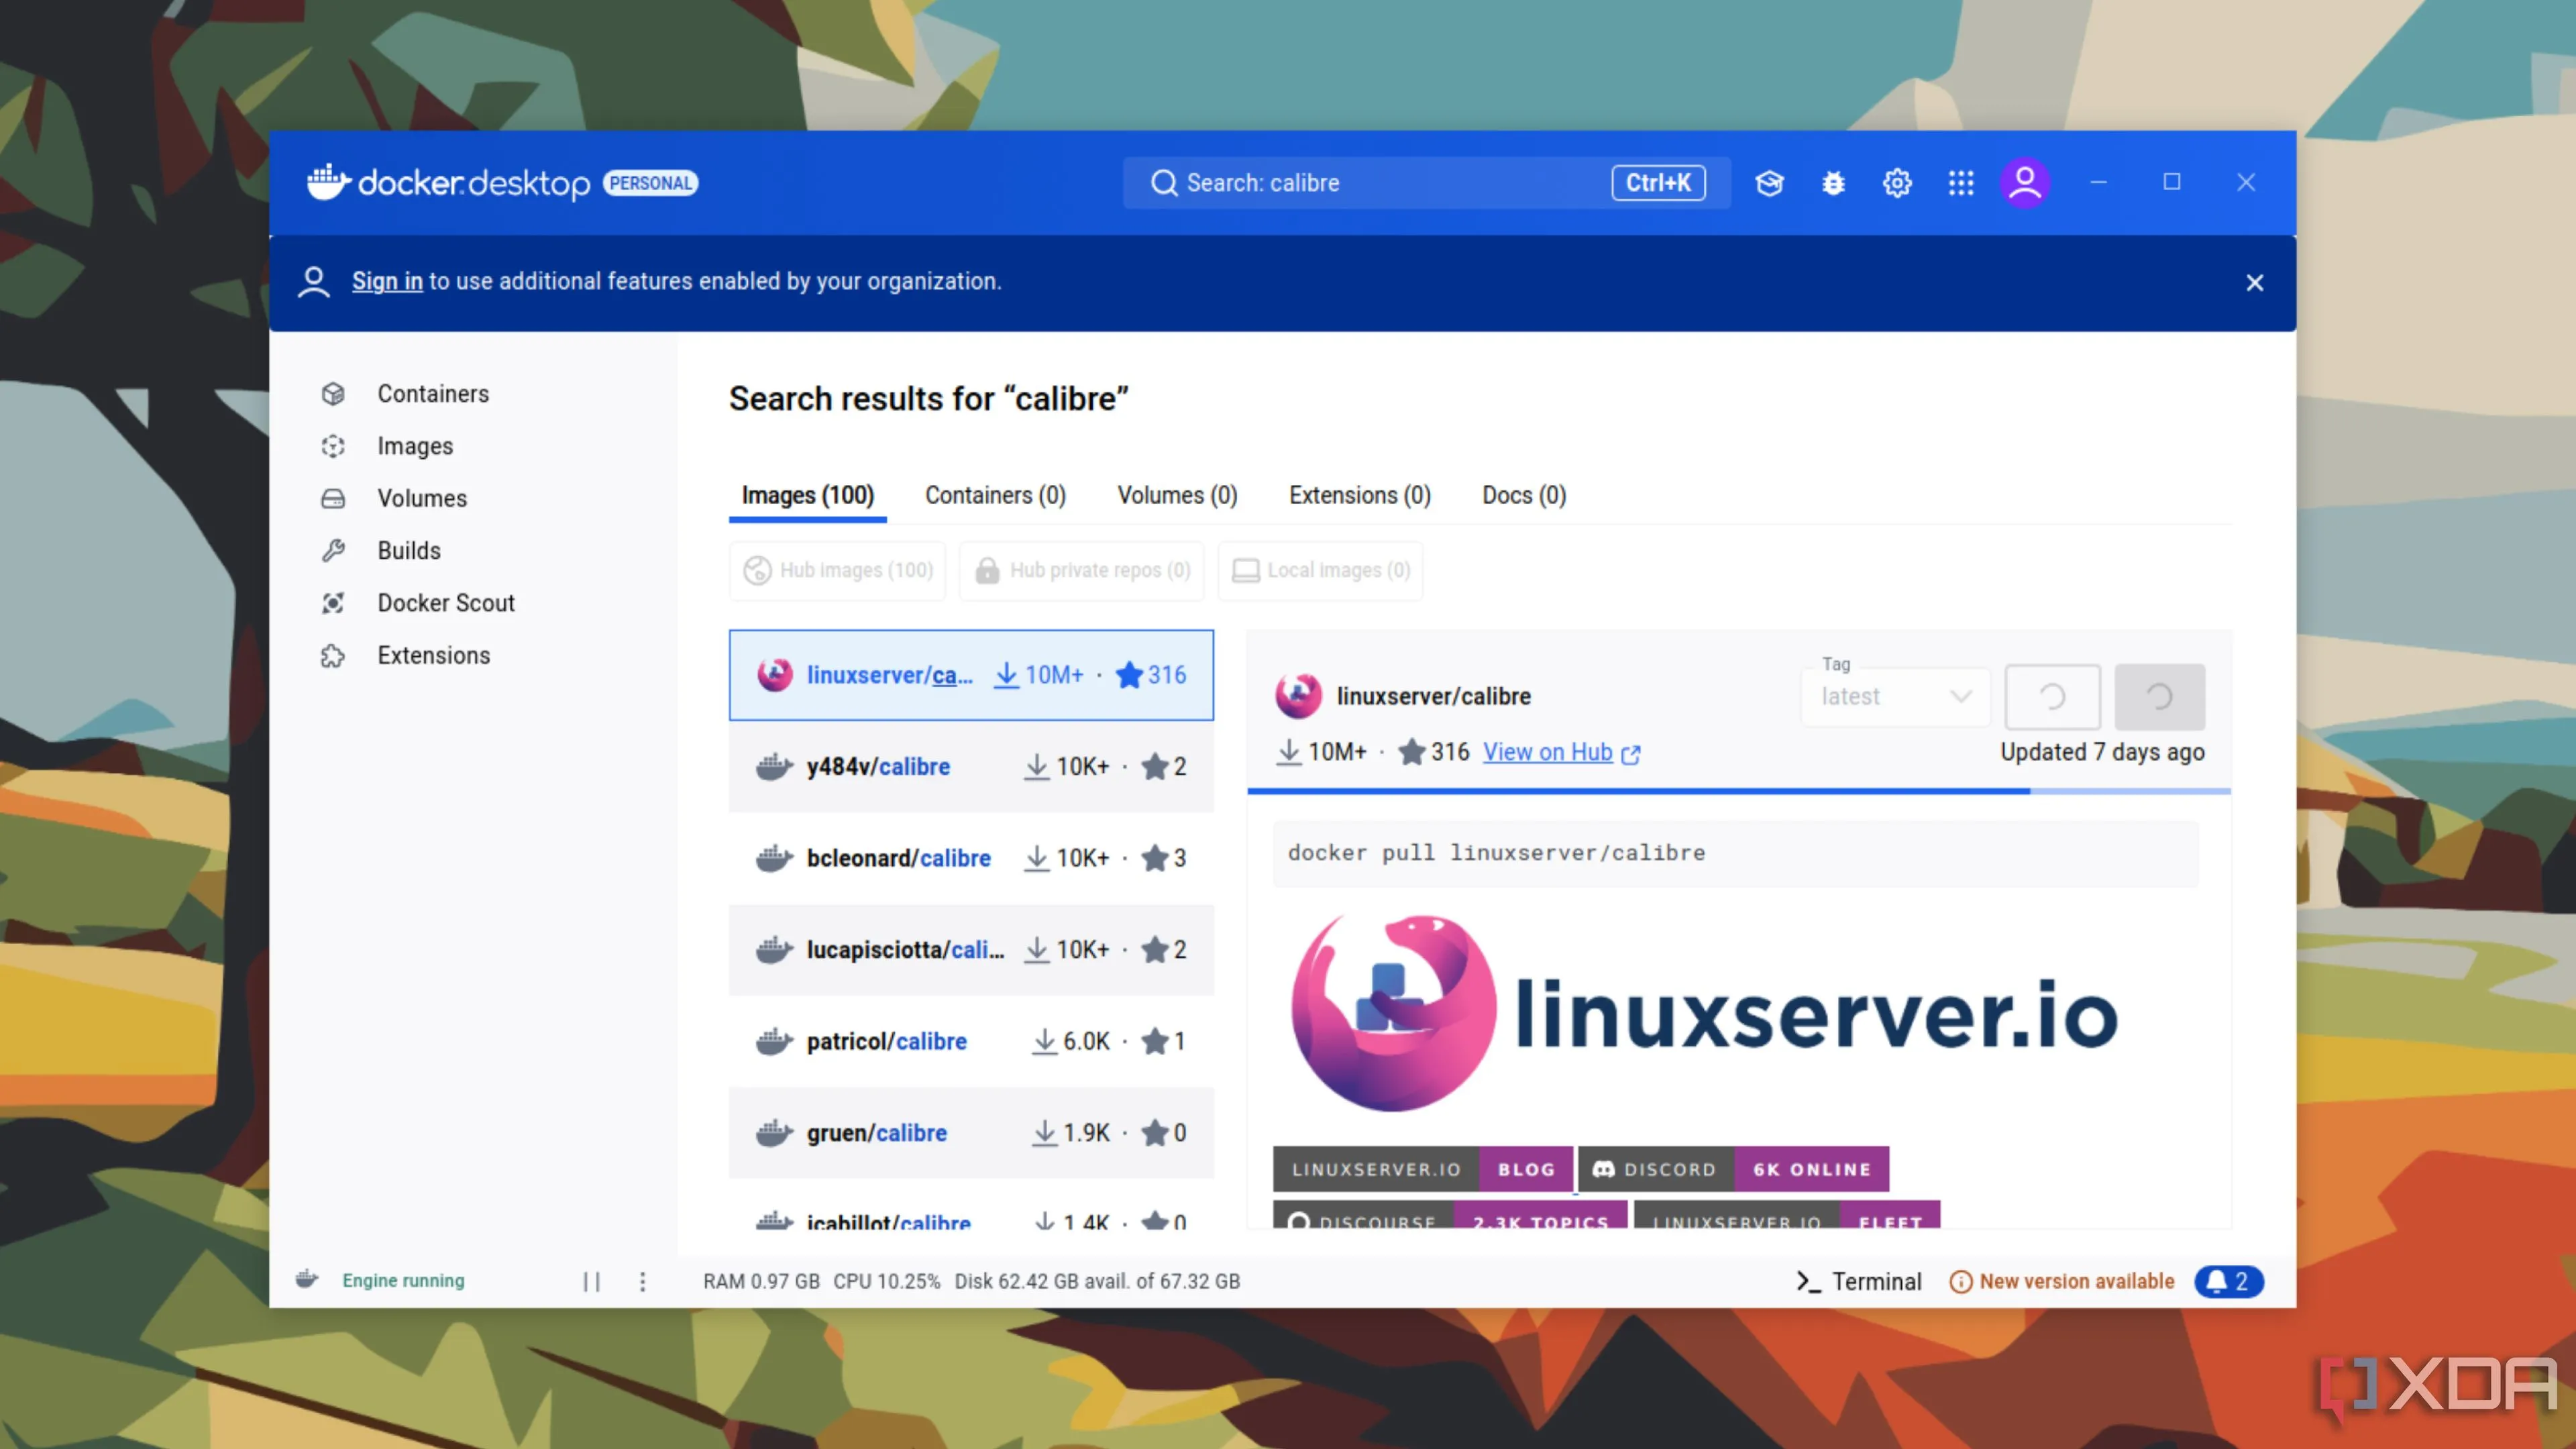2576x1449 pixels.
Task: Switch to the Containers (0) tab
Action: click(995, 495)
